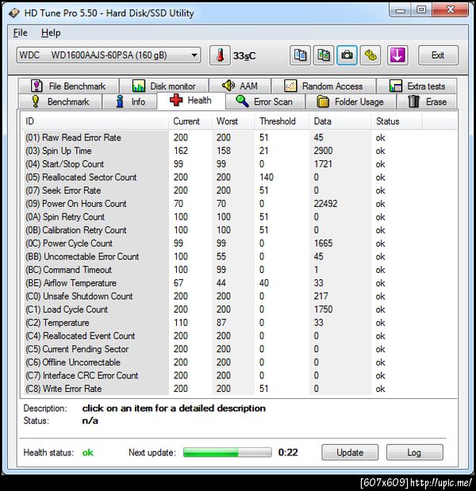Select the (0C) Power Cycle Count row

(240, 244)
